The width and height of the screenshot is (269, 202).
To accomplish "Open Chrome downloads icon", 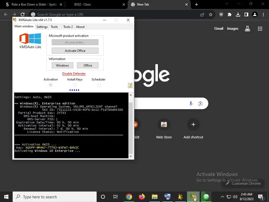I will coord(238,15).
